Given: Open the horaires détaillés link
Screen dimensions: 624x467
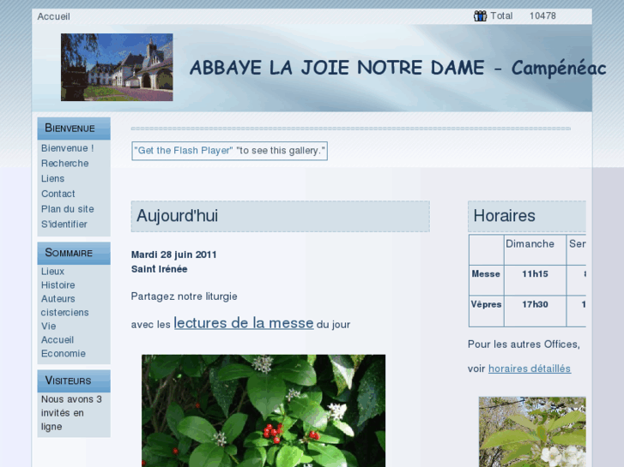Looking at the screenshot, I should pyautogui.click(x=530, y=368).
